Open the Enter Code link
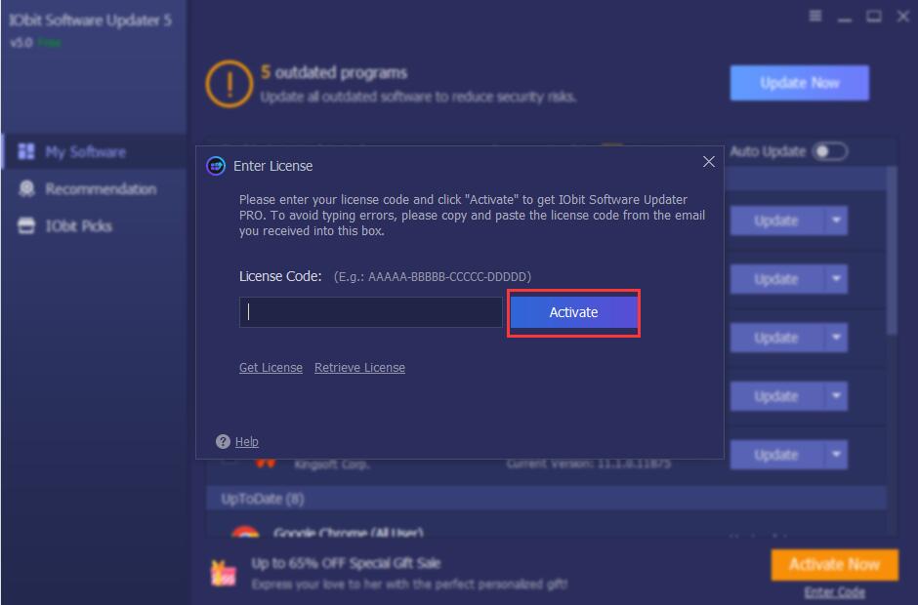Screen dimensions: 918x605 click(x=834, y=592)
